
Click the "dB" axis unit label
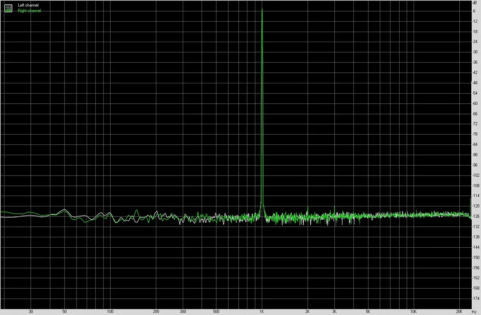tap(475, 3)
